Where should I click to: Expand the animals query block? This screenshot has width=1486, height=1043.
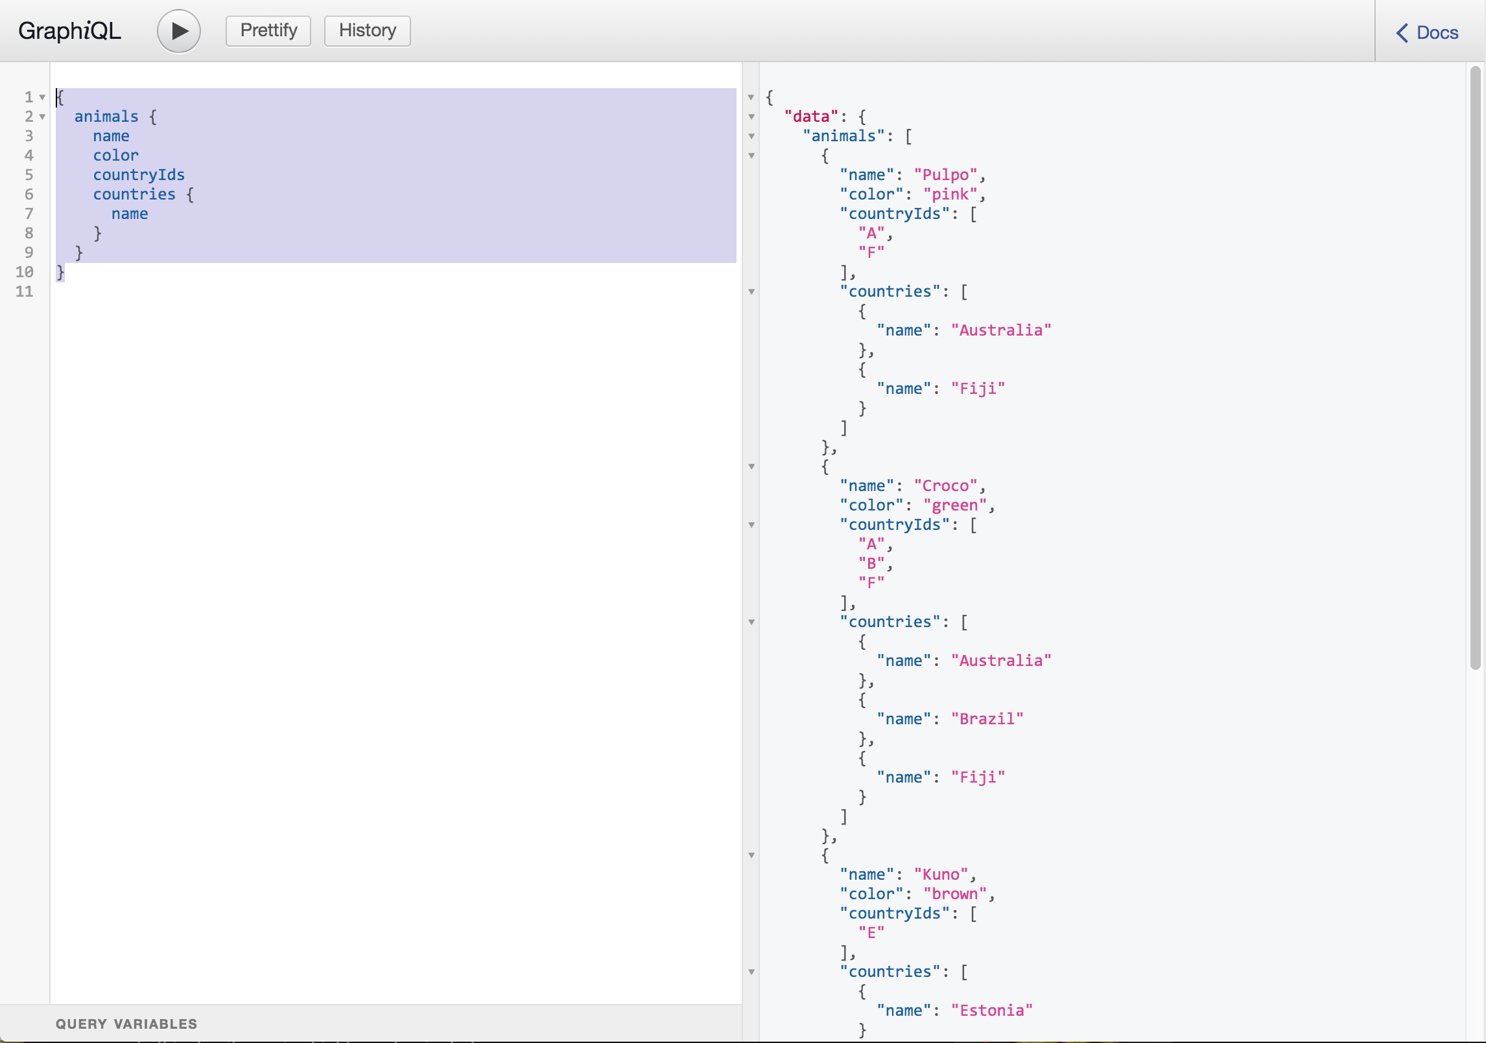[x=41, y=116]
